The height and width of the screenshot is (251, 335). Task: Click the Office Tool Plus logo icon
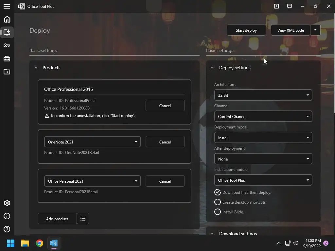[x=21, y=6]
